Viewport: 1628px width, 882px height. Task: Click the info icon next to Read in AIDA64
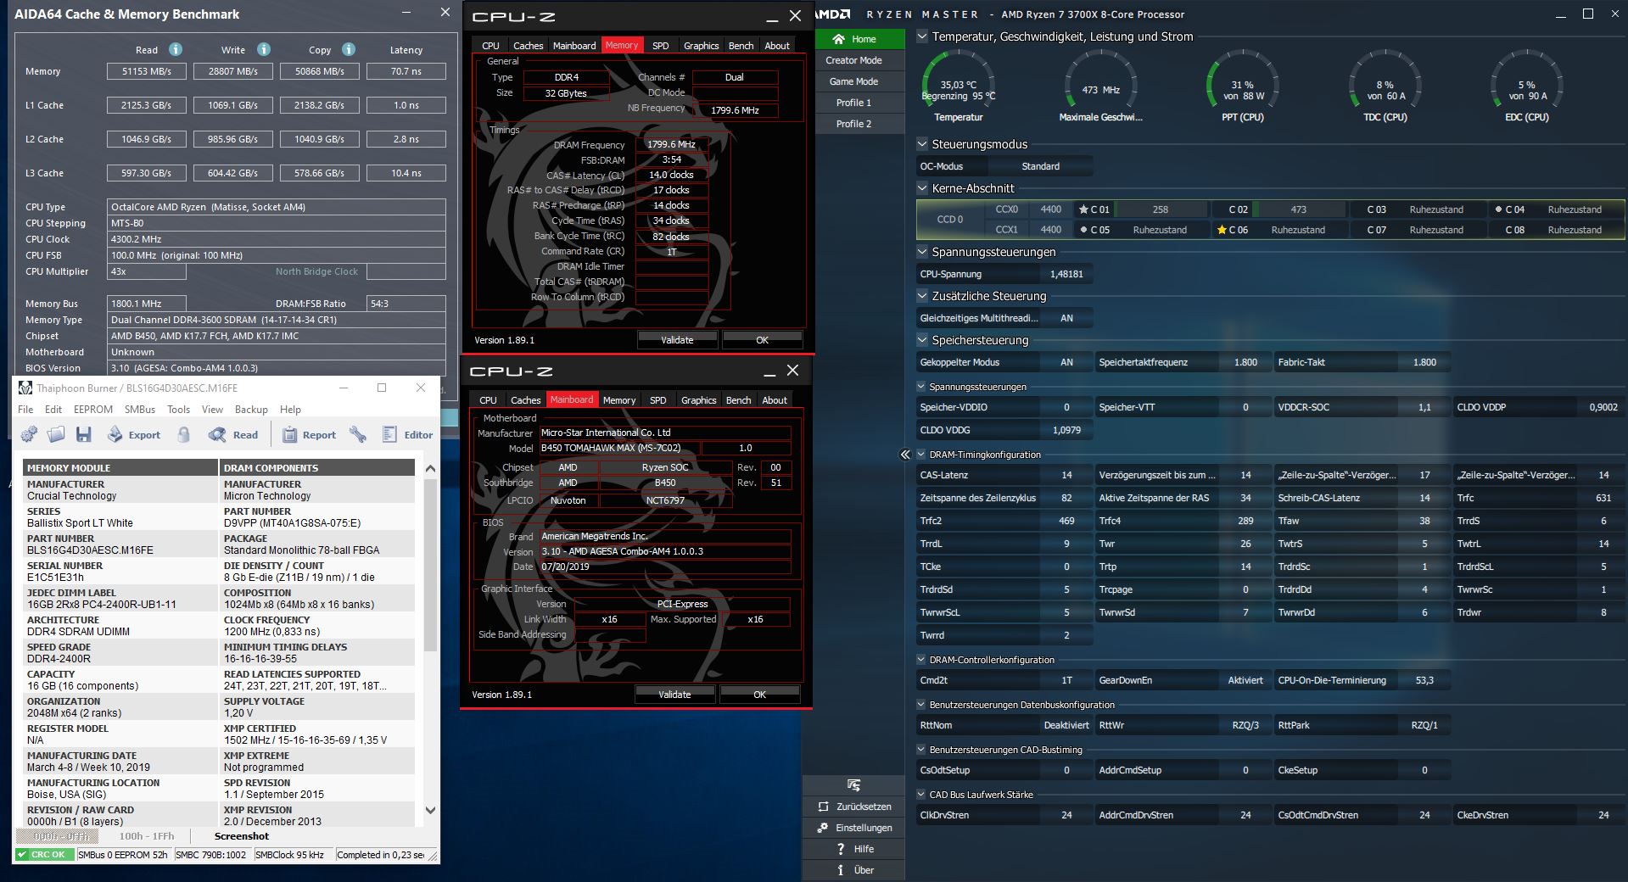(x=176, y=49)
